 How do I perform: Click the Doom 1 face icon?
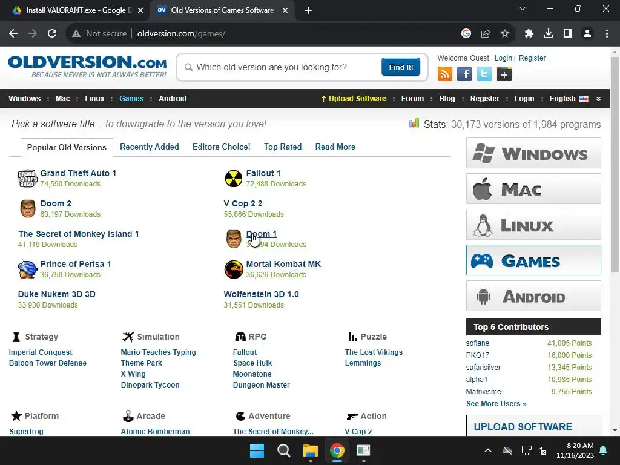[x=234, y=239]
